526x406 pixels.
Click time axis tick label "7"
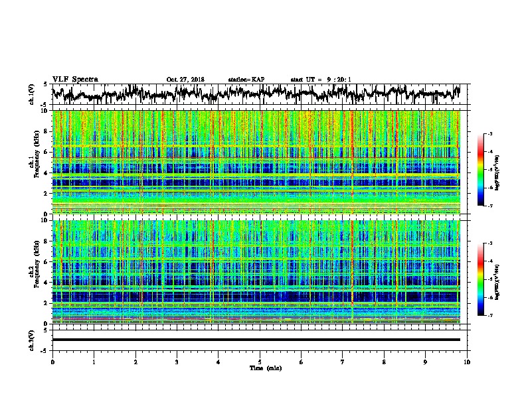click(x=343, y=362)
